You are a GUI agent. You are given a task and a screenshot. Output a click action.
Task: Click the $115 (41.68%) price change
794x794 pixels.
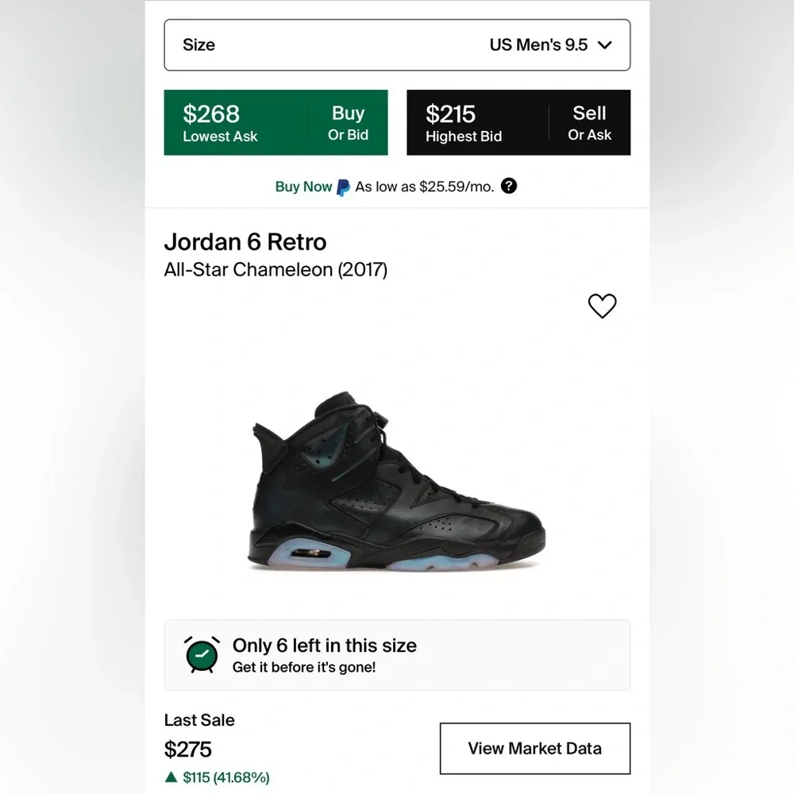point(226,777)
